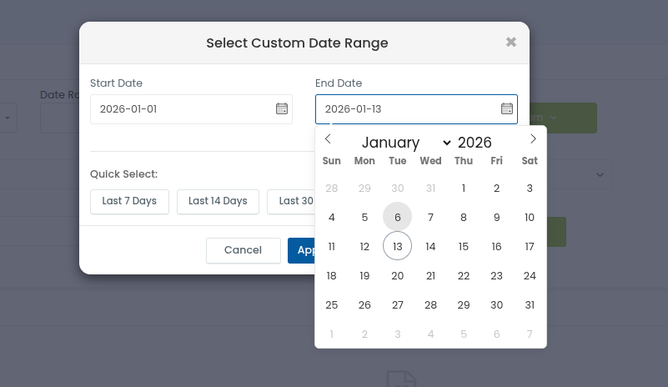Close the Select Custom Date Range dialog
668x387 pixels.
[511, 43]
